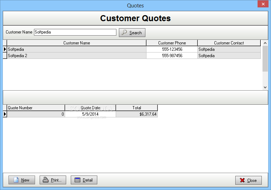Click phone number 555-123456
This screenshot has width=271, height=190.
[172, 49]
